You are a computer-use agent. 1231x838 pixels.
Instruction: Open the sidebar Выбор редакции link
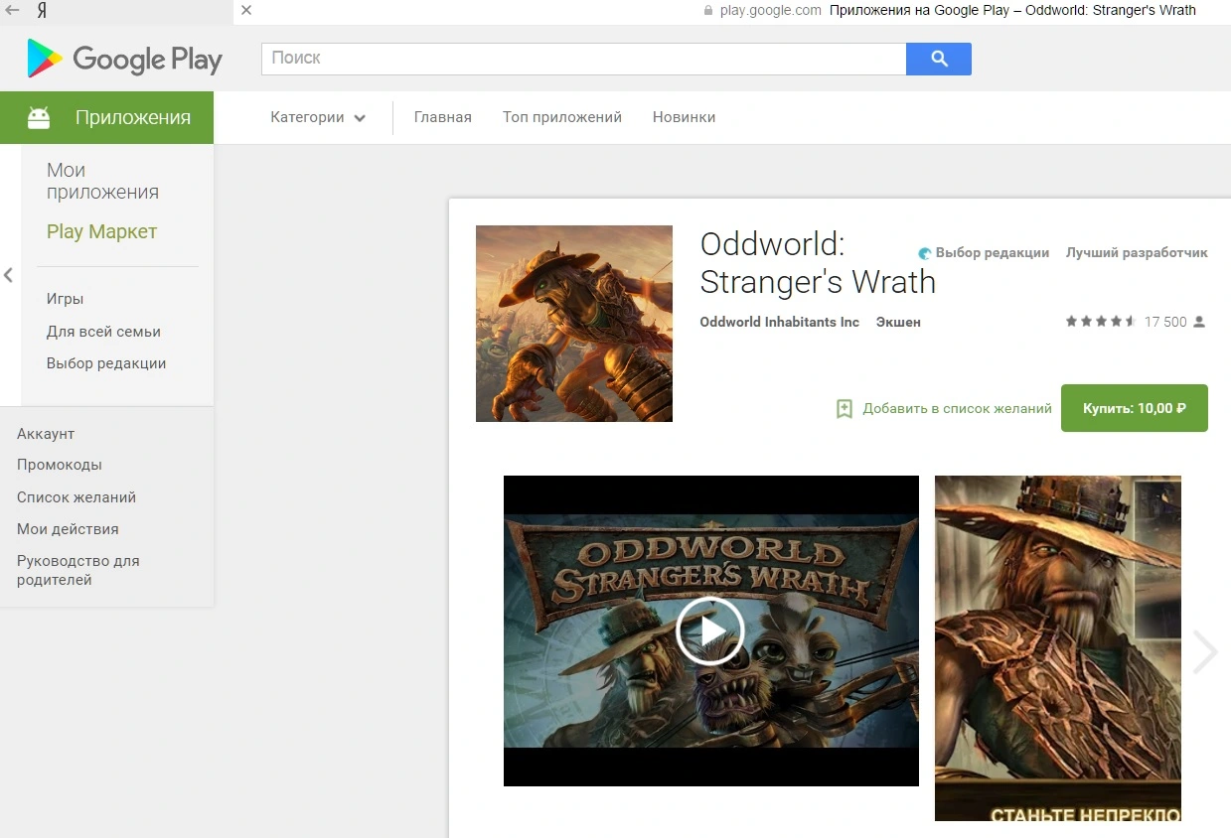coord(106,363)
